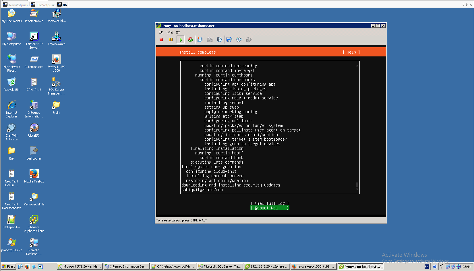Switch to the NewVotpusk session tab
Image resolution: width=474 pixels, height=271 pixels.
tap(16, 5)
